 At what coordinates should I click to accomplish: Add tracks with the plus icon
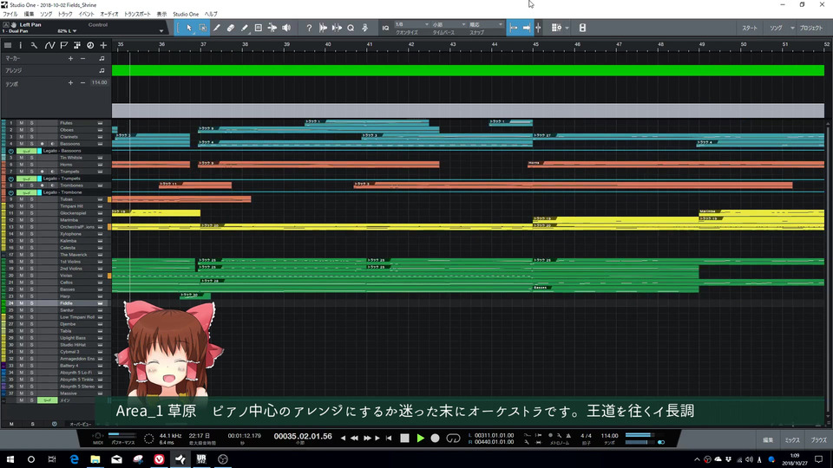[x=103, y=46]
